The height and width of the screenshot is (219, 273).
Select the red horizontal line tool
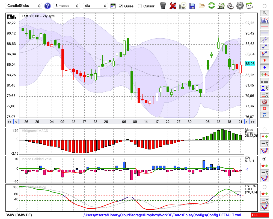click(264, 27)
